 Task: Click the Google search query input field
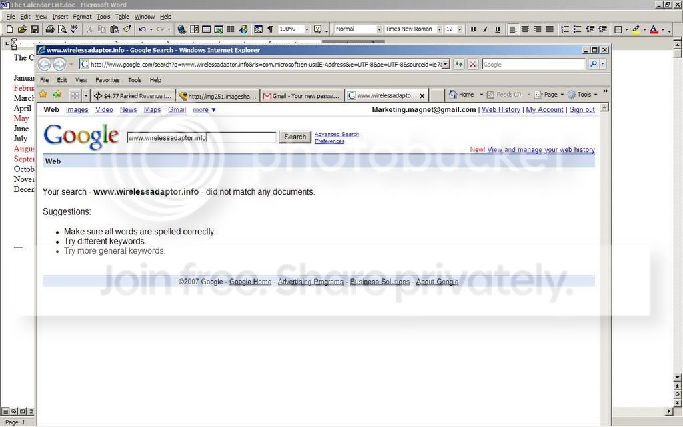pos(201,137)
